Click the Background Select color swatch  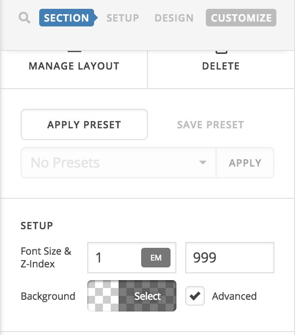131,296
